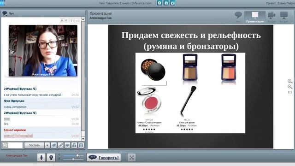Screen dimensions: 295x166
Task: Click the chain link icon in chat toolbar
Action: tap(60, 145)
